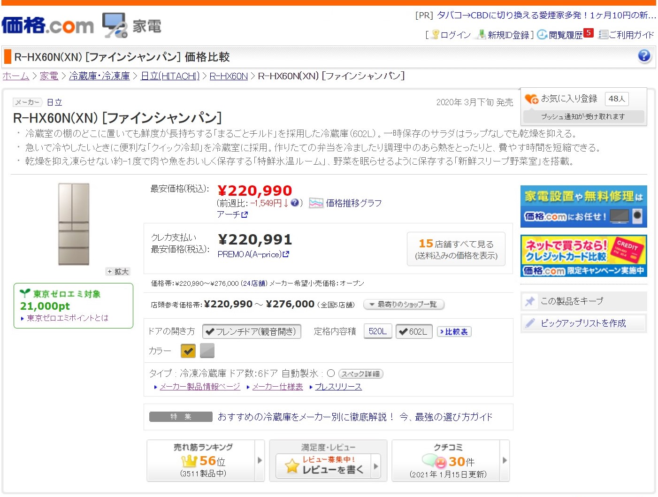Viewport: 658px width, 497px height.
Task: Click arrow next to 売れ筋ランキング box
Action: pyautogui.click(x=260, y=460)
